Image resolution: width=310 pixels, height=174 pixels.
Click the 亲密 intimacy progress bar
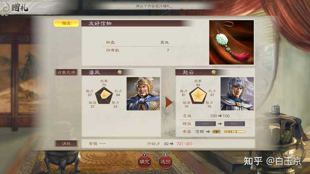235,131
